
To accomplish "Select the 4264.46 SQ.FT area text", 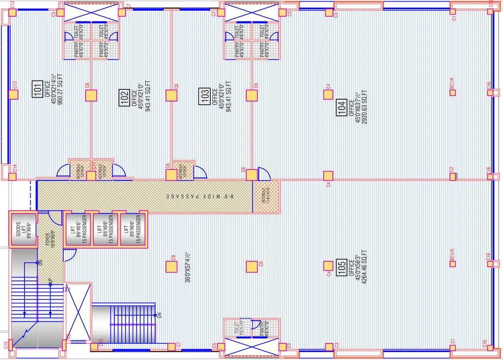I will [x=364, y=267].
